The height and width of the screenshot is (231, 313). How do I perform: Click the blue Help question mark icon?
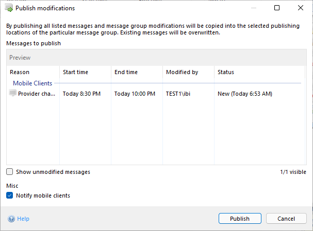11,219
